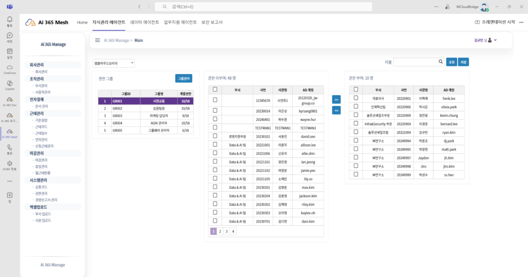Screen dimensions: 528x277
Task: Open the Teams Chat (채팅) icon
Action: (x=10, y=36)
